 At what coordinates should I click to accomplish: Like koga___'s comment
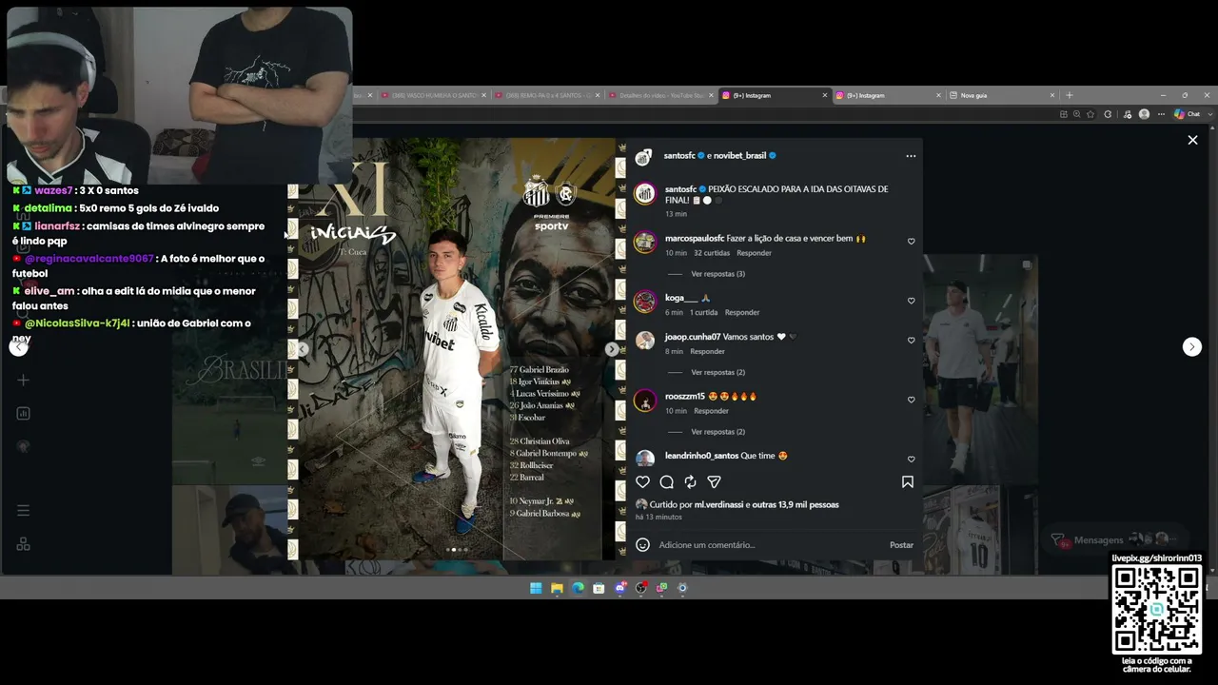(911, 301)
